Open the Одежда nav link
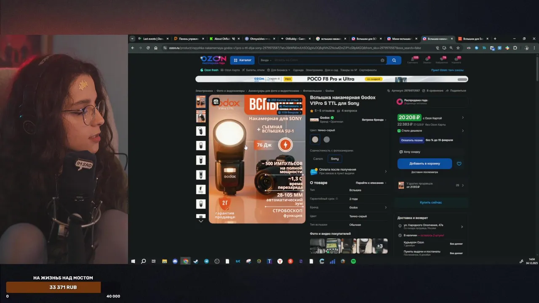 pyautogui.click(x=298, y=70)
